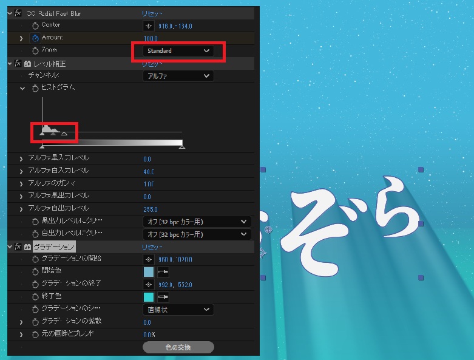Disable the レベル補正 effect fx switch
The width and height of the screenshot is (474, 360).
coord(18,63)
